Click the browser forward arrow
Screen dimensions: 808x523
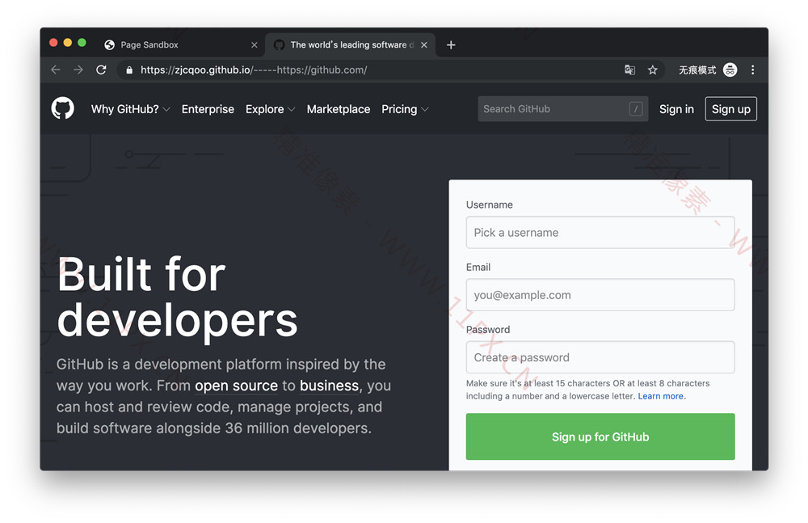tap(78, 70)
